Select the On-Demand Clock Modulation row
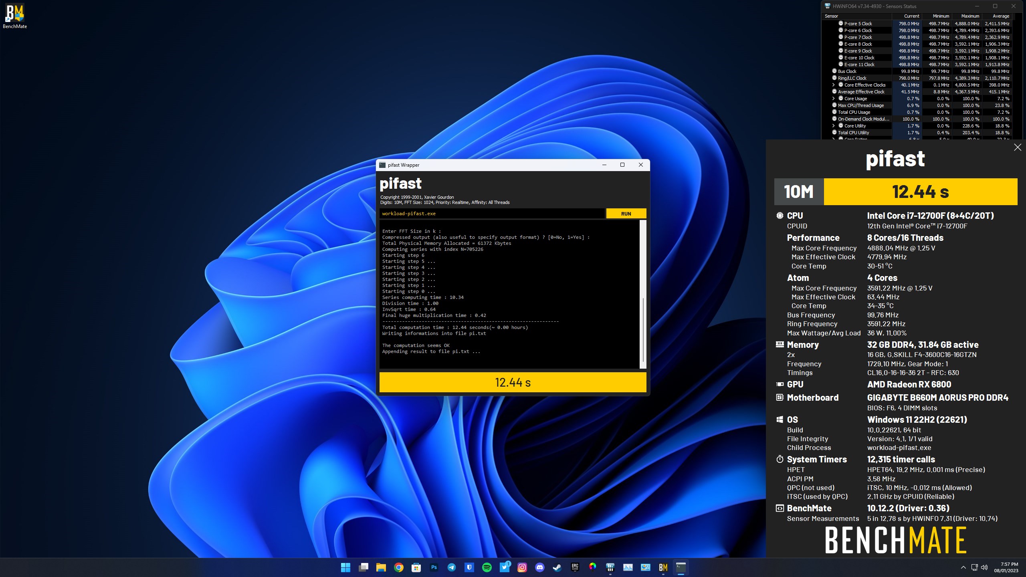 pyautogui.click(x=917, y=119)
